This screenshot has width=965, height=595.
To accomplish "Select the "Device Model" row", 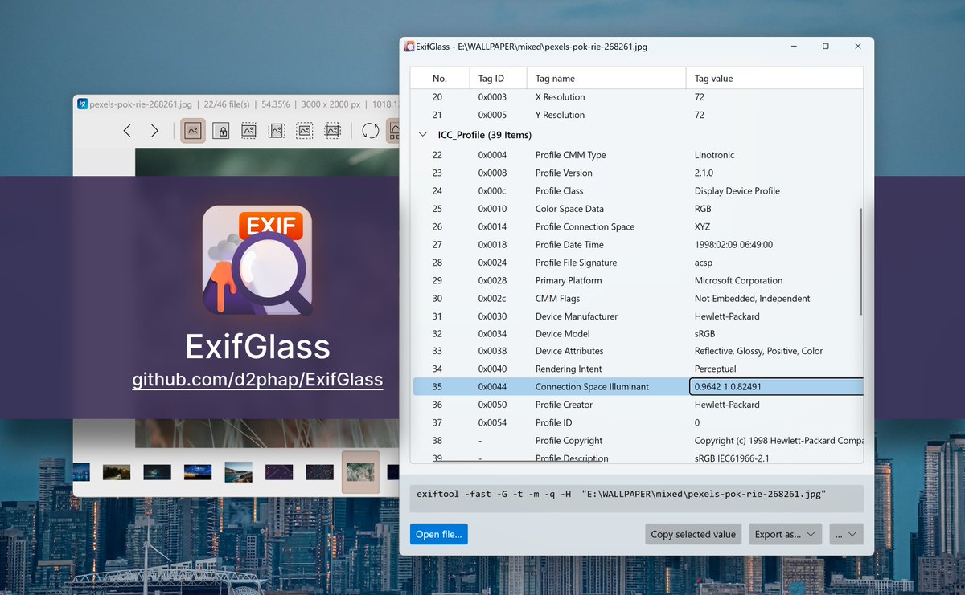I will [x=638, y=334].
